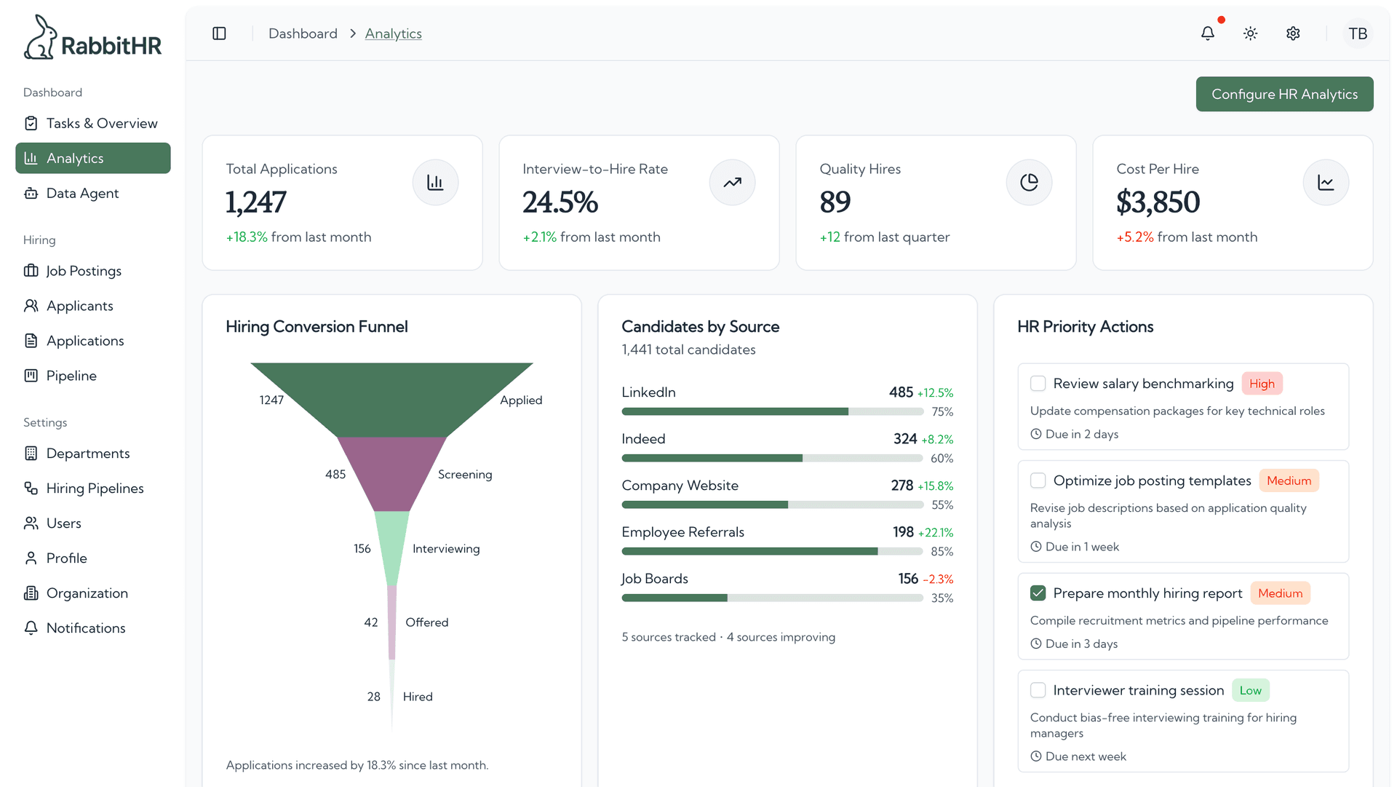Image resolution: width=1397 pixels, height=787 pixels.
Task: Click the trending arrow icon on Interview-to-Hire card
Action: [732, 182]
